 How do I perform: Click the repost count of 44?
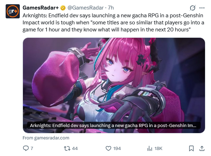pyautogui.click(x=75, y=149)
